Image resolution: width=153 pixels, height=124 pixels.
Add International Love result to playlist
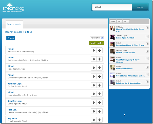point(100,94)
